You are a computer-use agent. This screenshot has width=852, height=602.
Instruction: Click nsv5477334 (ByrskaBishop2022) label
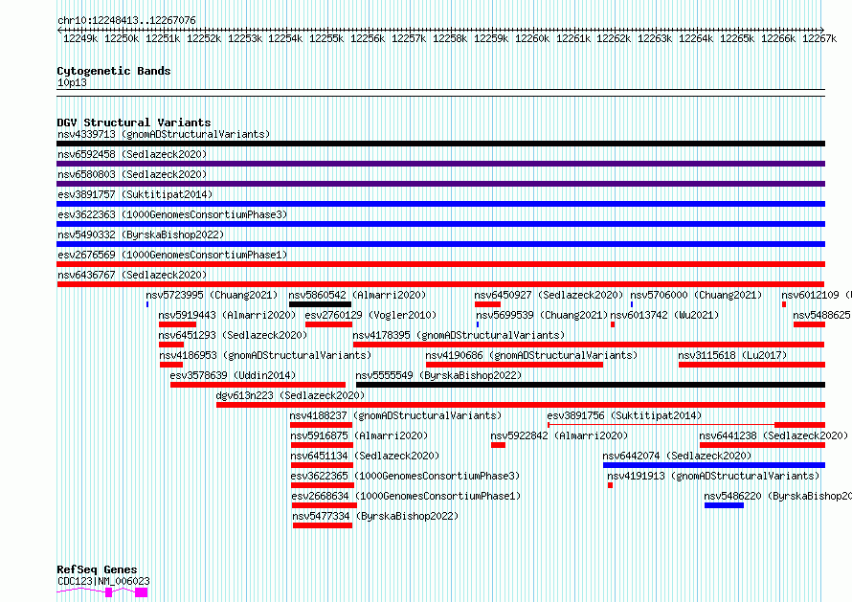375,516
